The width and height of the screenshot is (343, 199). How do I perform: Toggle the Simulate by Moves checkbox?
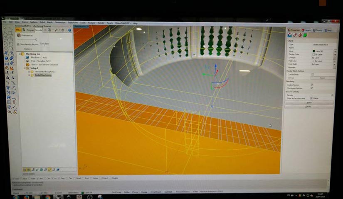18,44
